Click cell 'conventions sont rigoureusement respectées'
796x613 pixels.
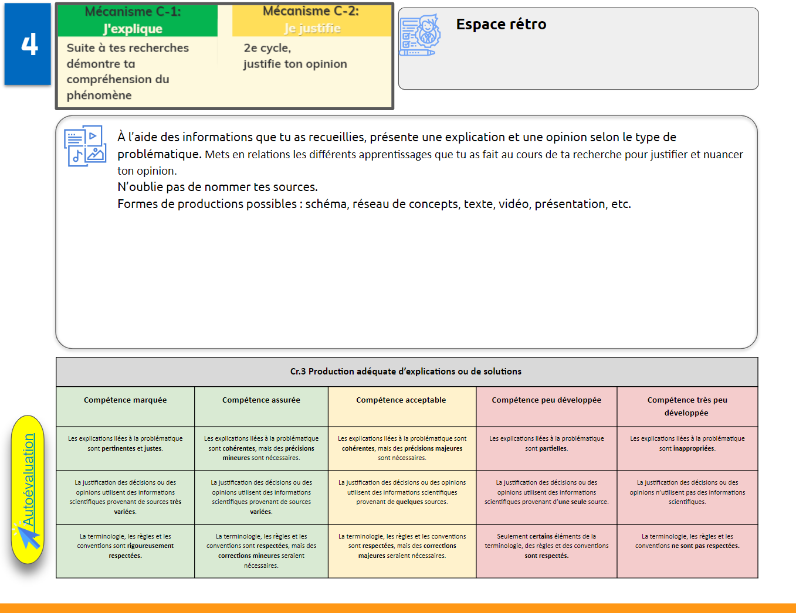click(125, 551)
